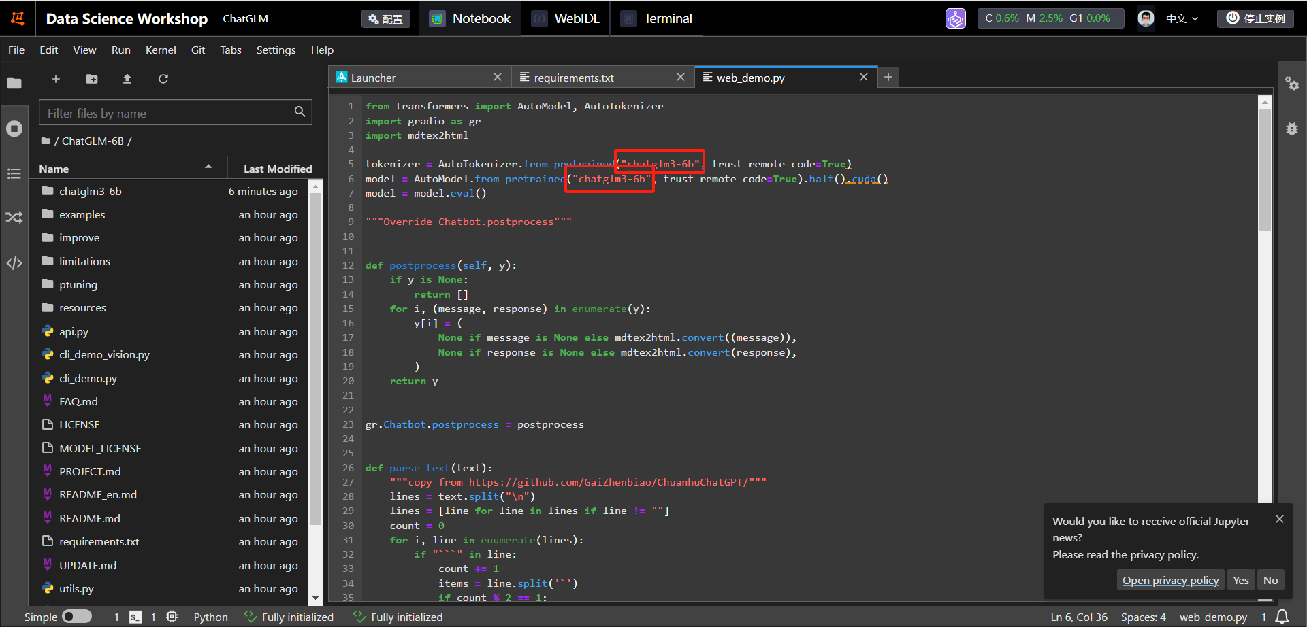The height and width of the screenshot is (627, 1307).
Task: Select the FAQ.md file
Action: click(170, 401)
